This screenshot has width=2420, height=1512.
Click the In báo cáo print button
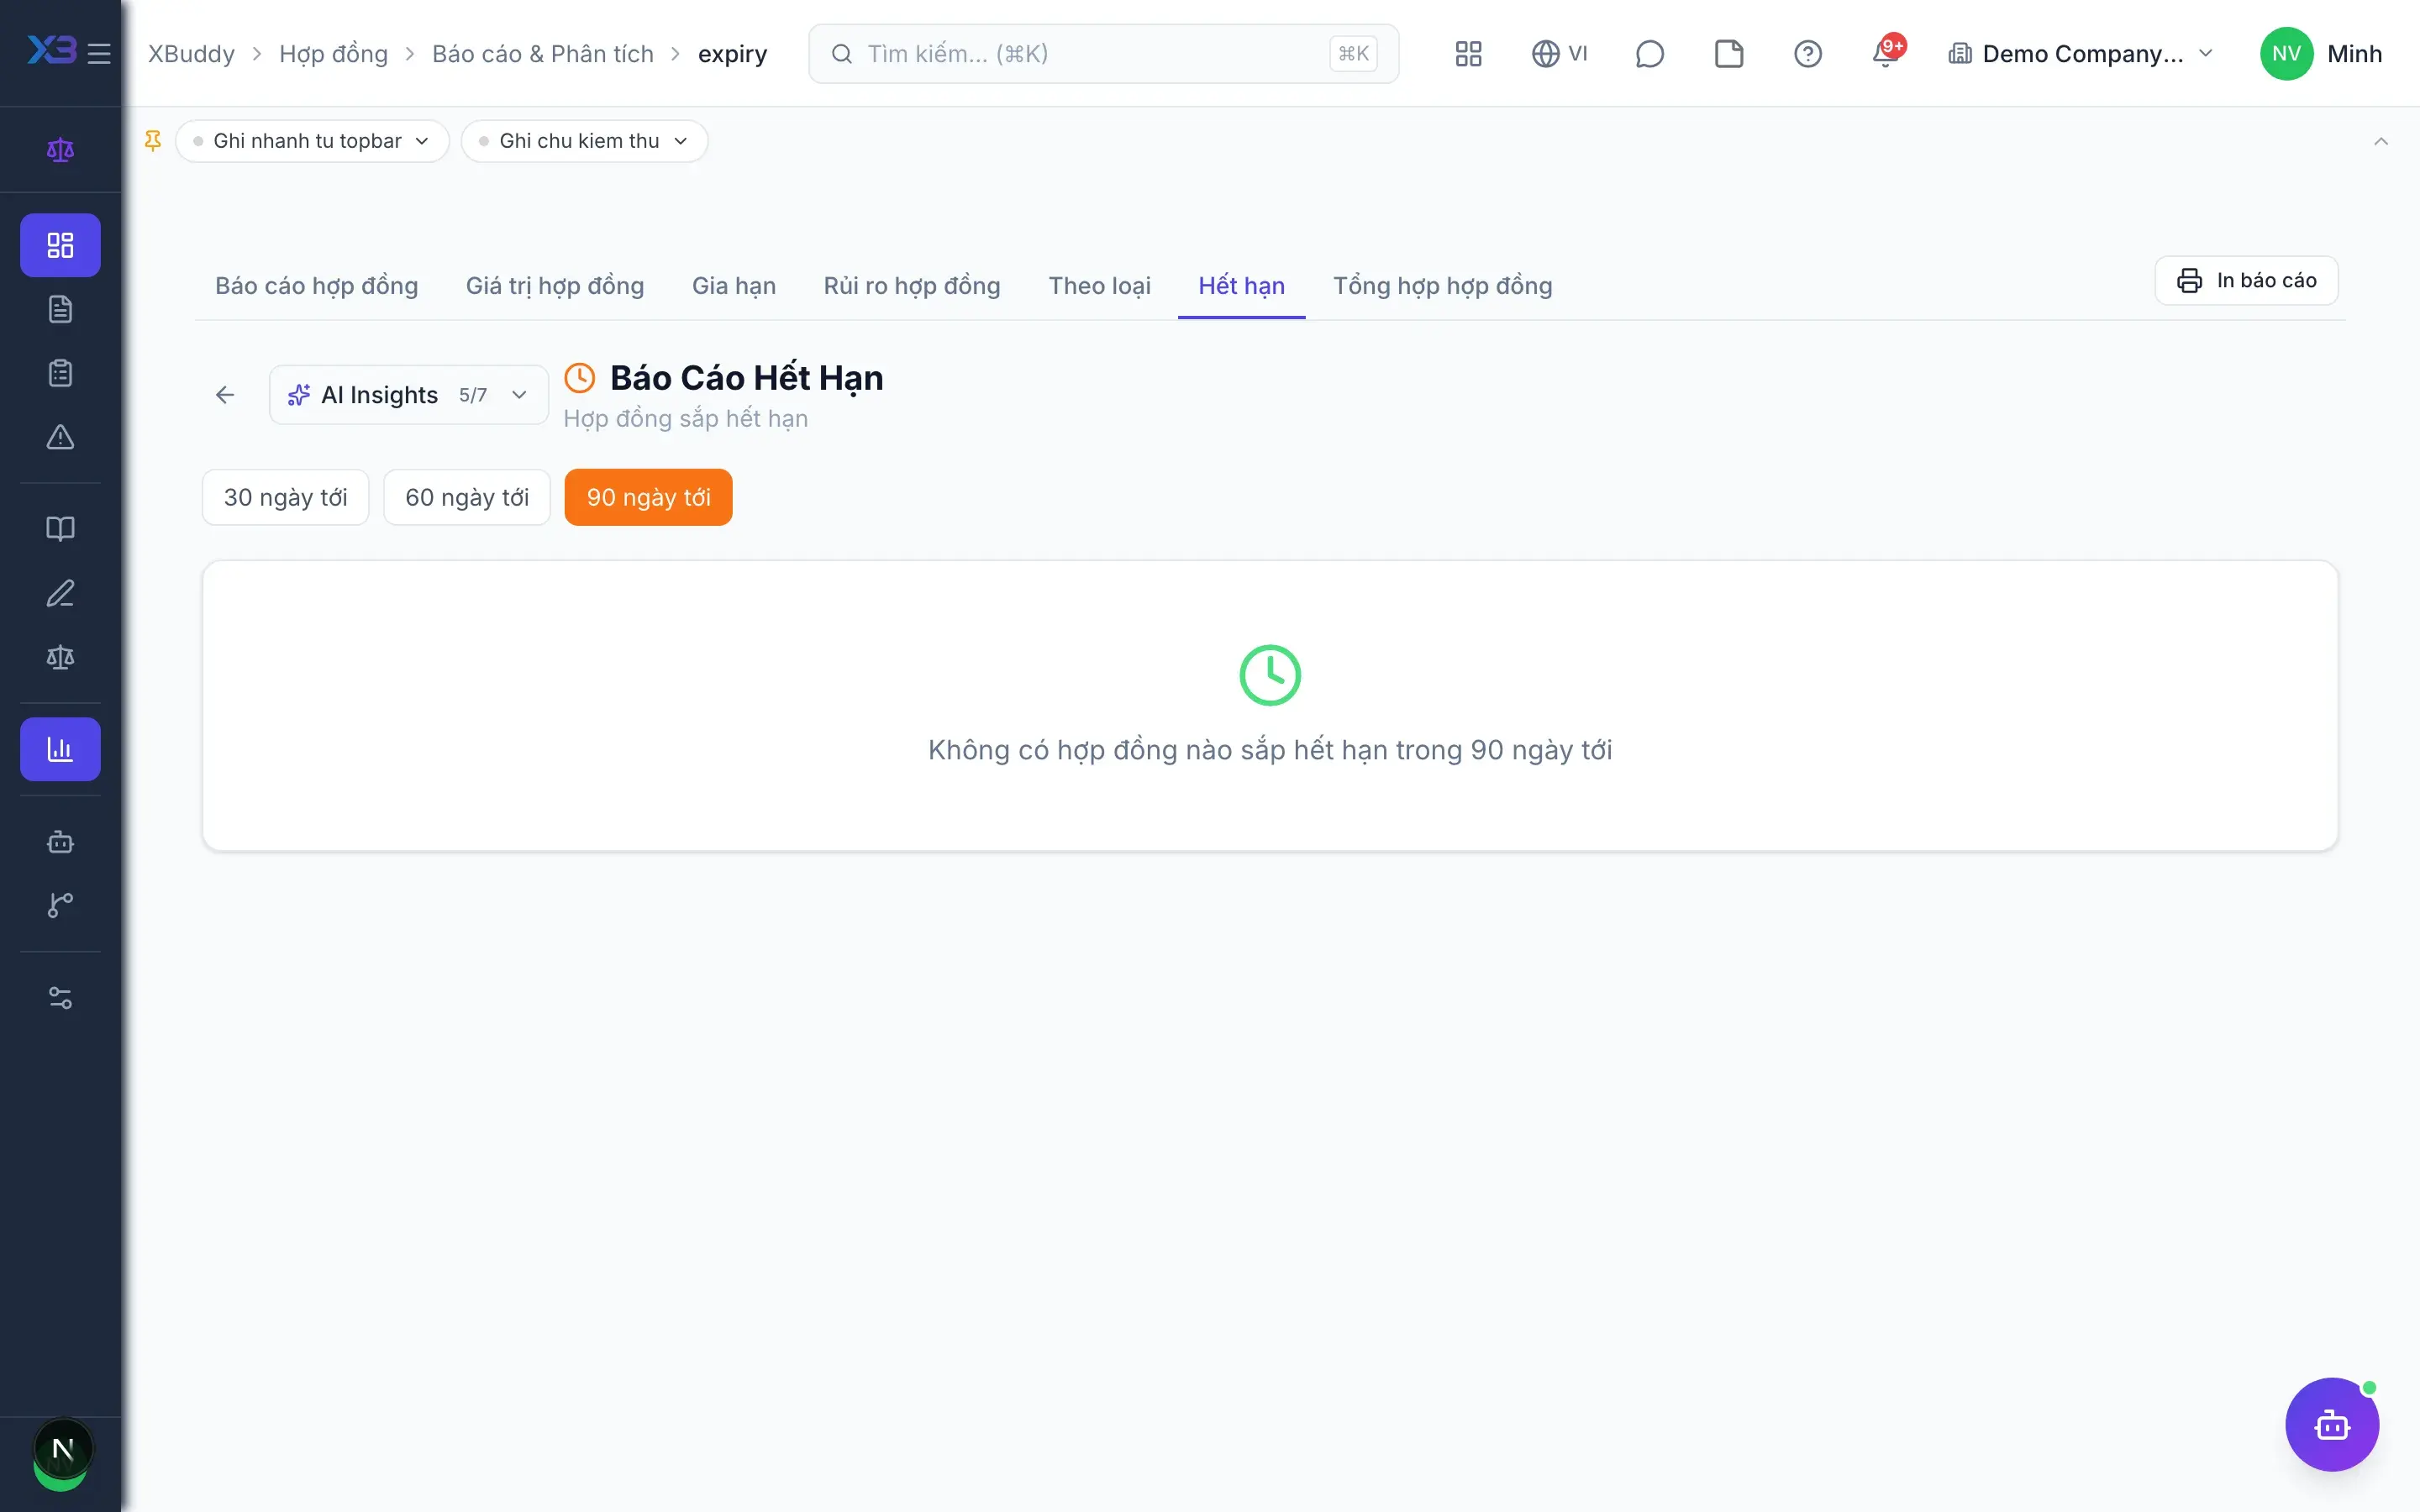(2246, 280)
